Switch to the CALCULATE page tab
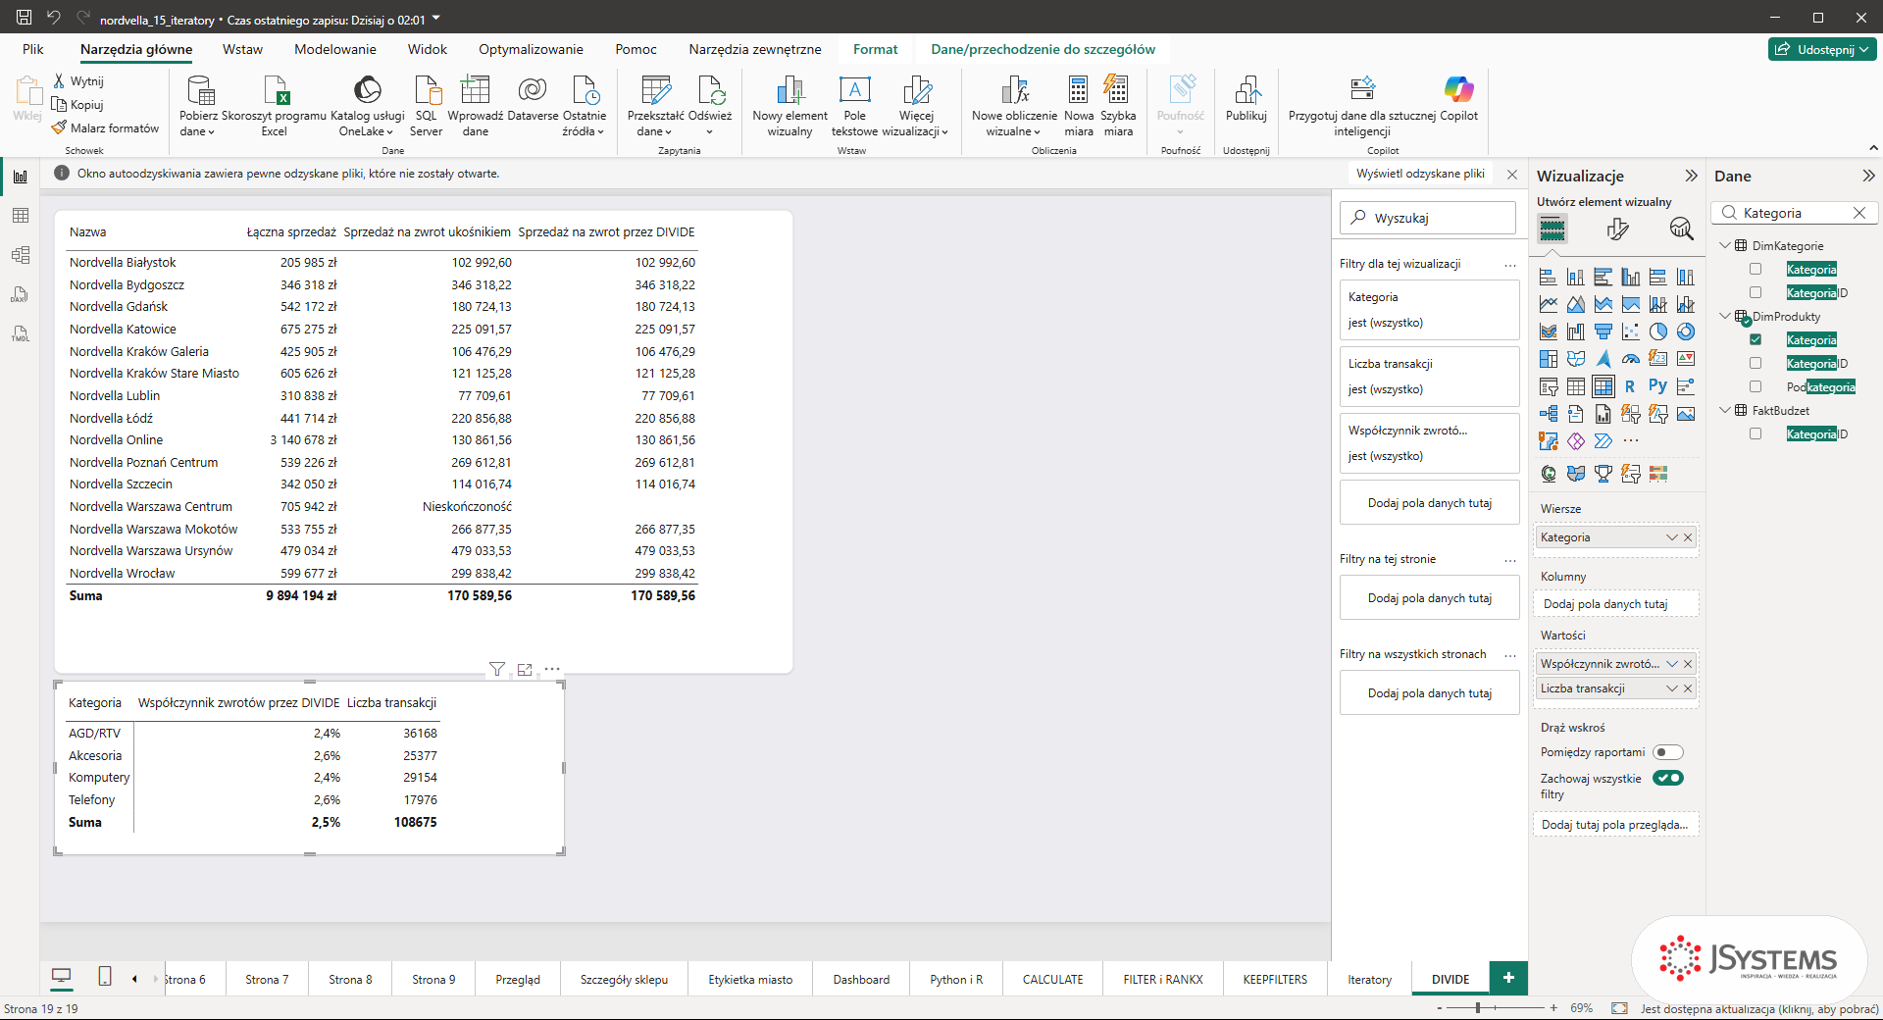1883x1020 pixels. tap(1052, 979)
